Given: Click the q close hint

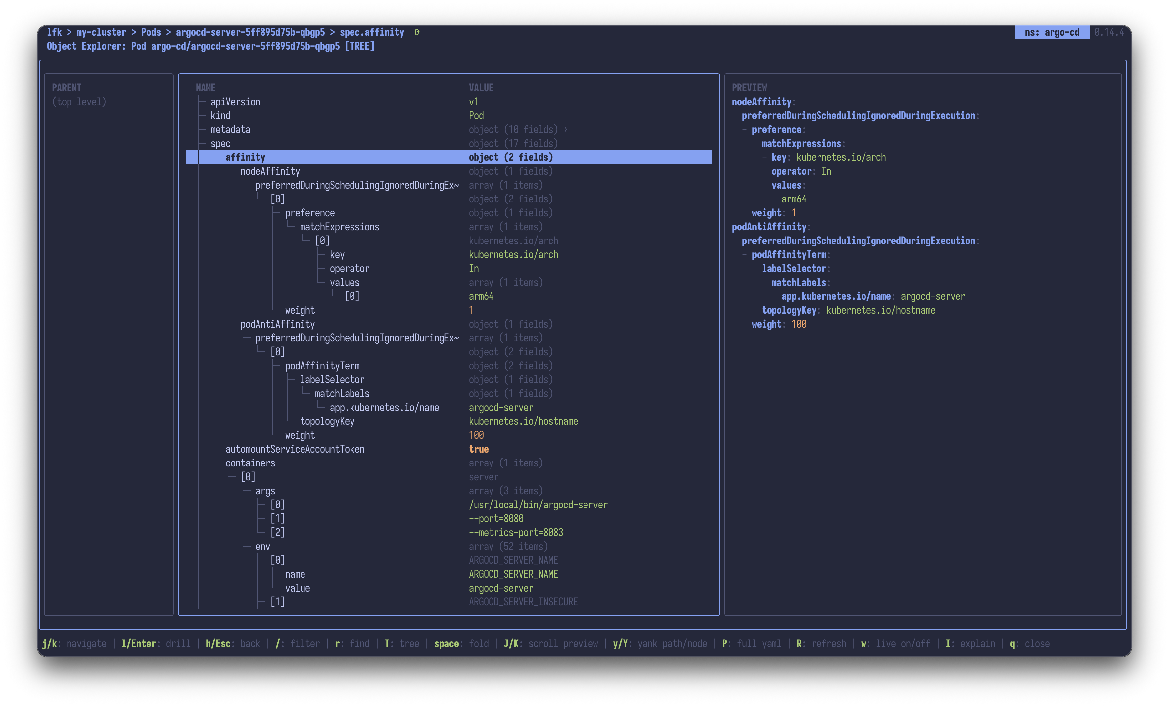Looking at the screenshot, I should tap(1030, 644).
